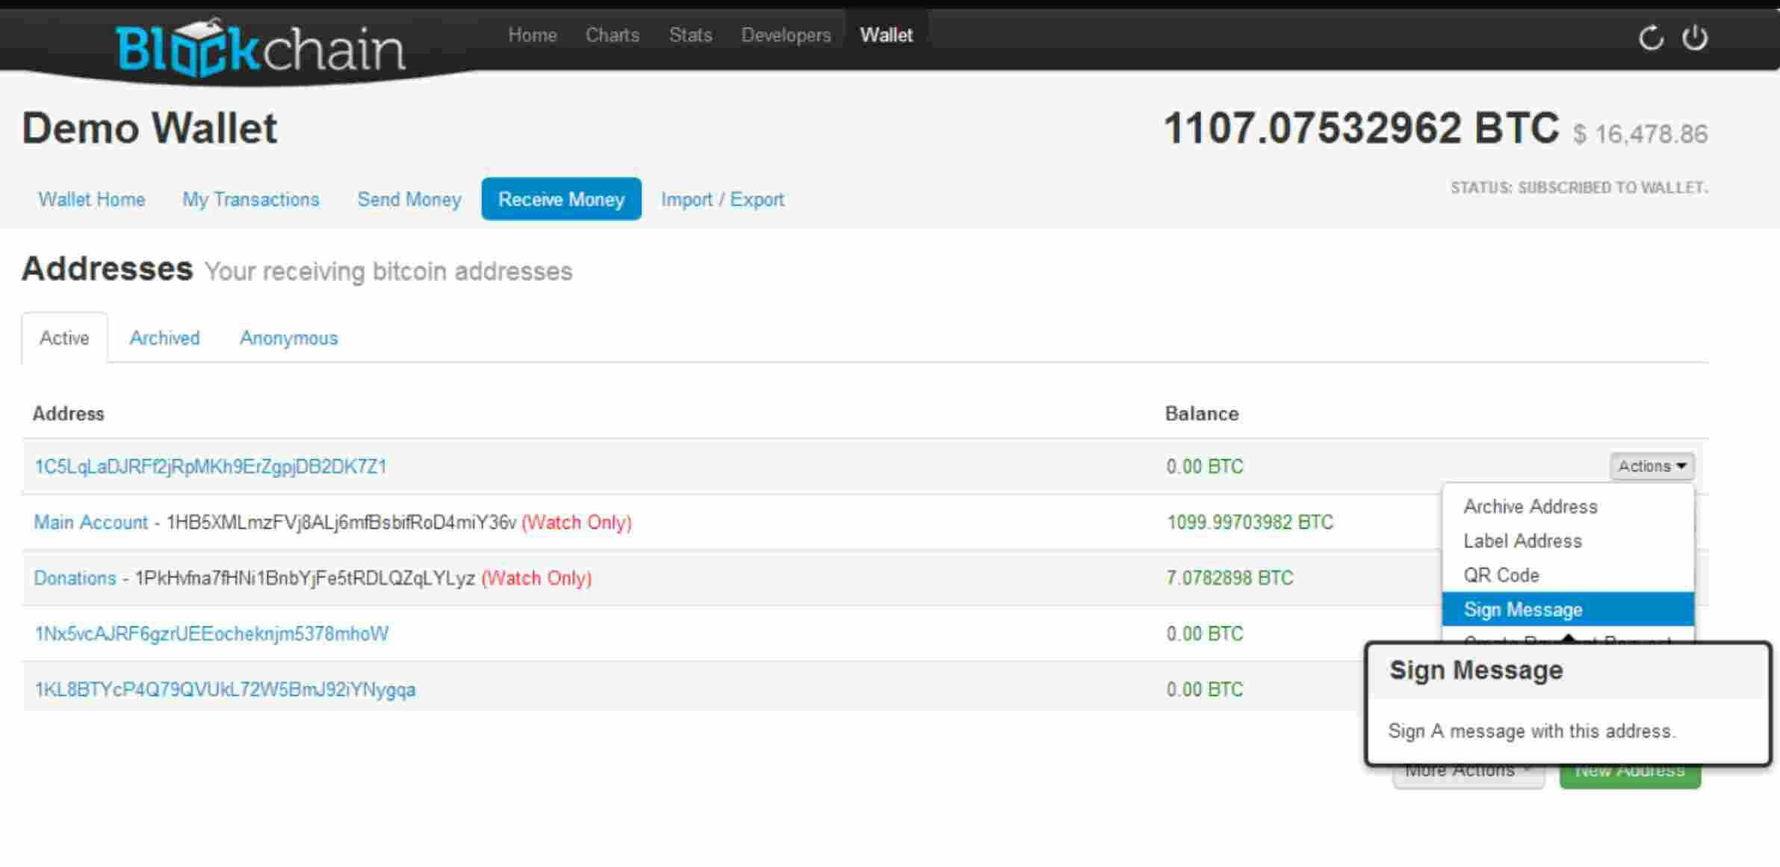Go to Wallet Home
Screen dimensions: 1780x867
point(92,199)
